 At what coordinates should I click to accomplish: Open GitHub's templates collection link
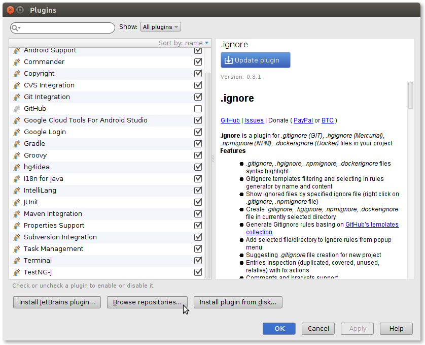(x=372, y=225)
